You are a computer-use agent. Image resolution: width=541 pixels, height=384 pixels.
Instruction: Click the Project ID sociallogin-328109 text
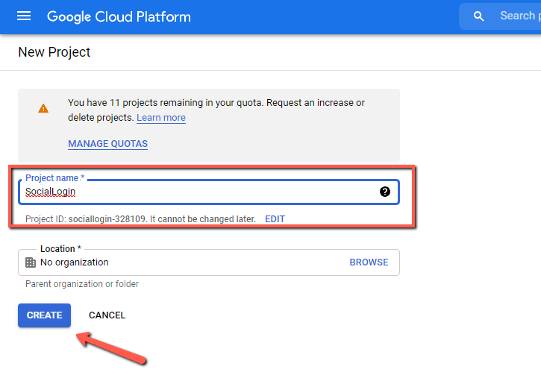coord(140,219)
